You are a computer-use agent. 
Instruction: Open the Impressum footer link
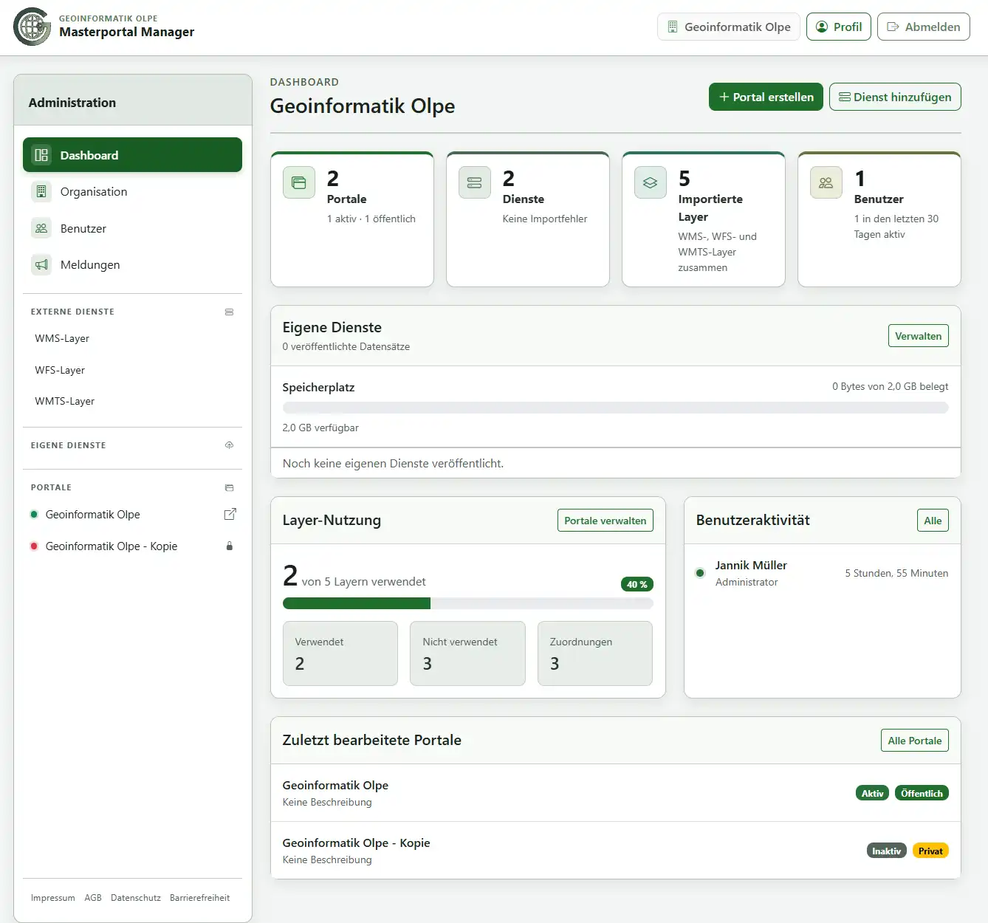(53, 898)
